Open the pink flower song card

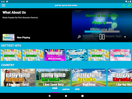click(x=120, y=55)
